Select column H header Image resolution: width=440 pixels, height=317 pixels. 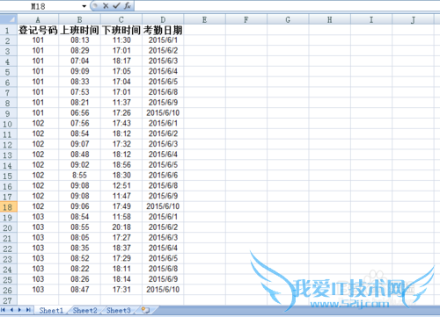tap(330, 19)
